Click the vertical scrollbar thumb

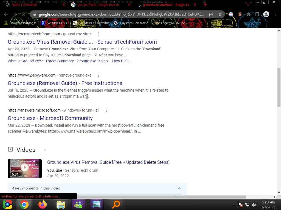pos(279,87)
